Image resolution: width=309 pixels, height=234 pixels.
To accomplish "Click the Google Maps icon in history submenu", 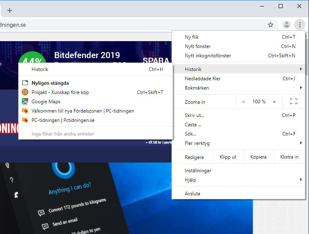I will [x=25, y=101].
